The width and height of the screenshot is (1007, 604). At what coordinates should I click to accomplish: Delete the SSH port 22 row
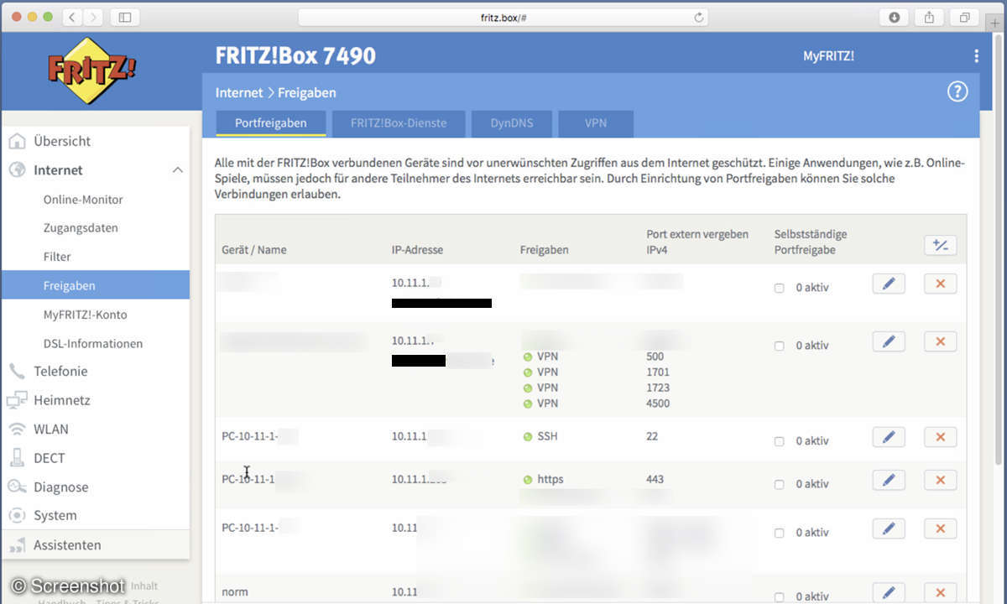[x=940, y=437]
